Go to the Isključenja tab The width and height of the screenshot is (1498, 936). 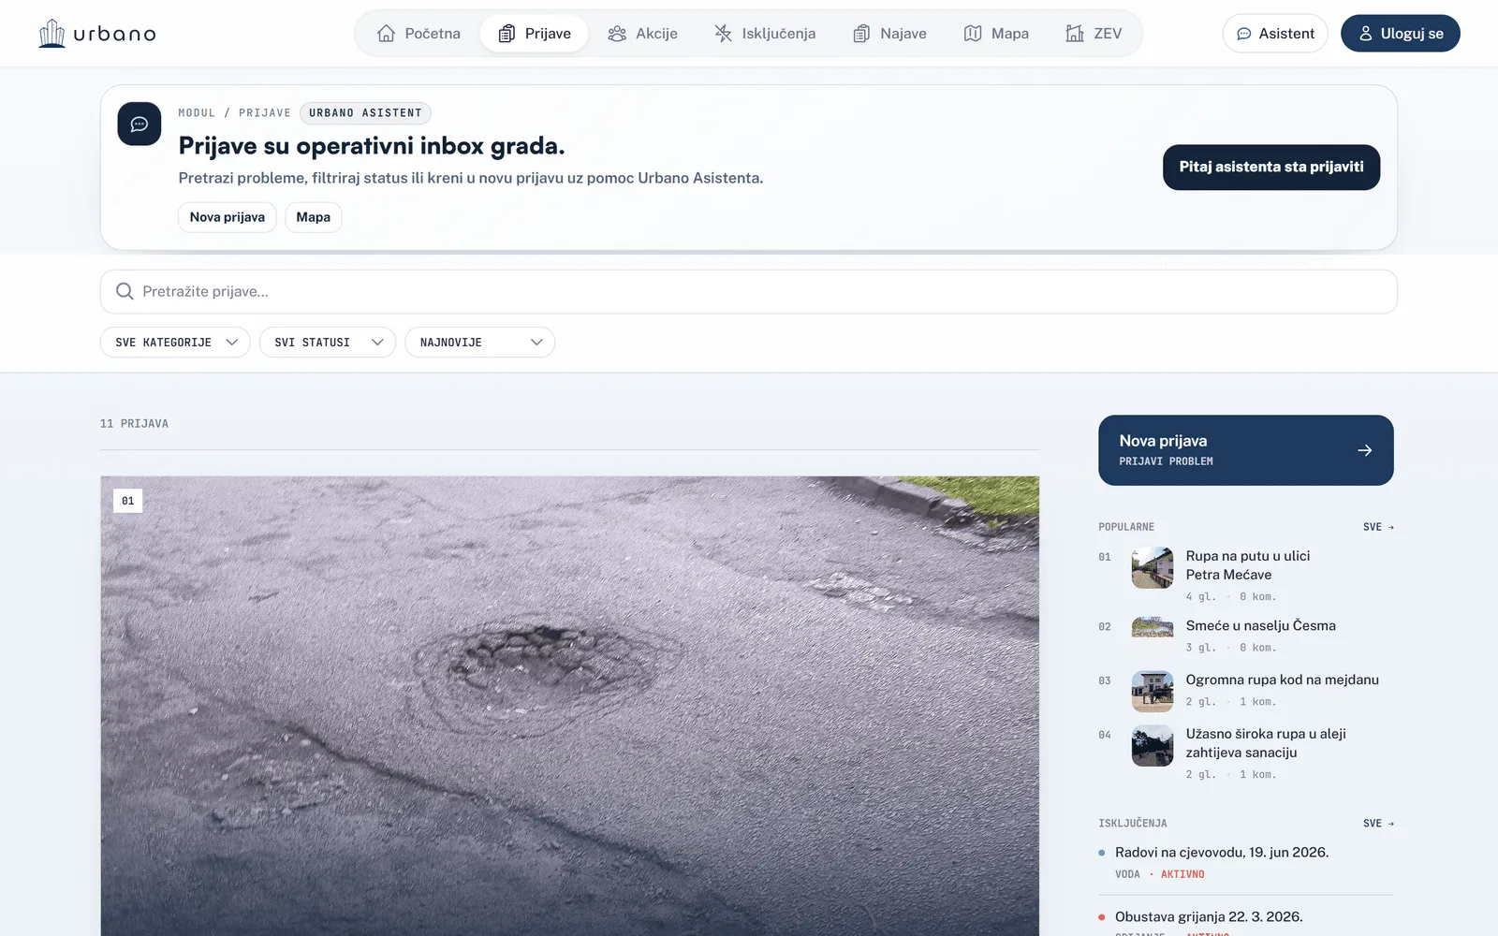click(x=764, y=34)
